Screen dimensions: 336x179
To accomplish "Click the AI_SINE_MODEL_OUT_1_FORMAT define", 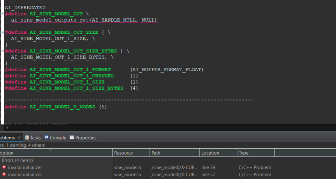I will click(x=70, y=70).
